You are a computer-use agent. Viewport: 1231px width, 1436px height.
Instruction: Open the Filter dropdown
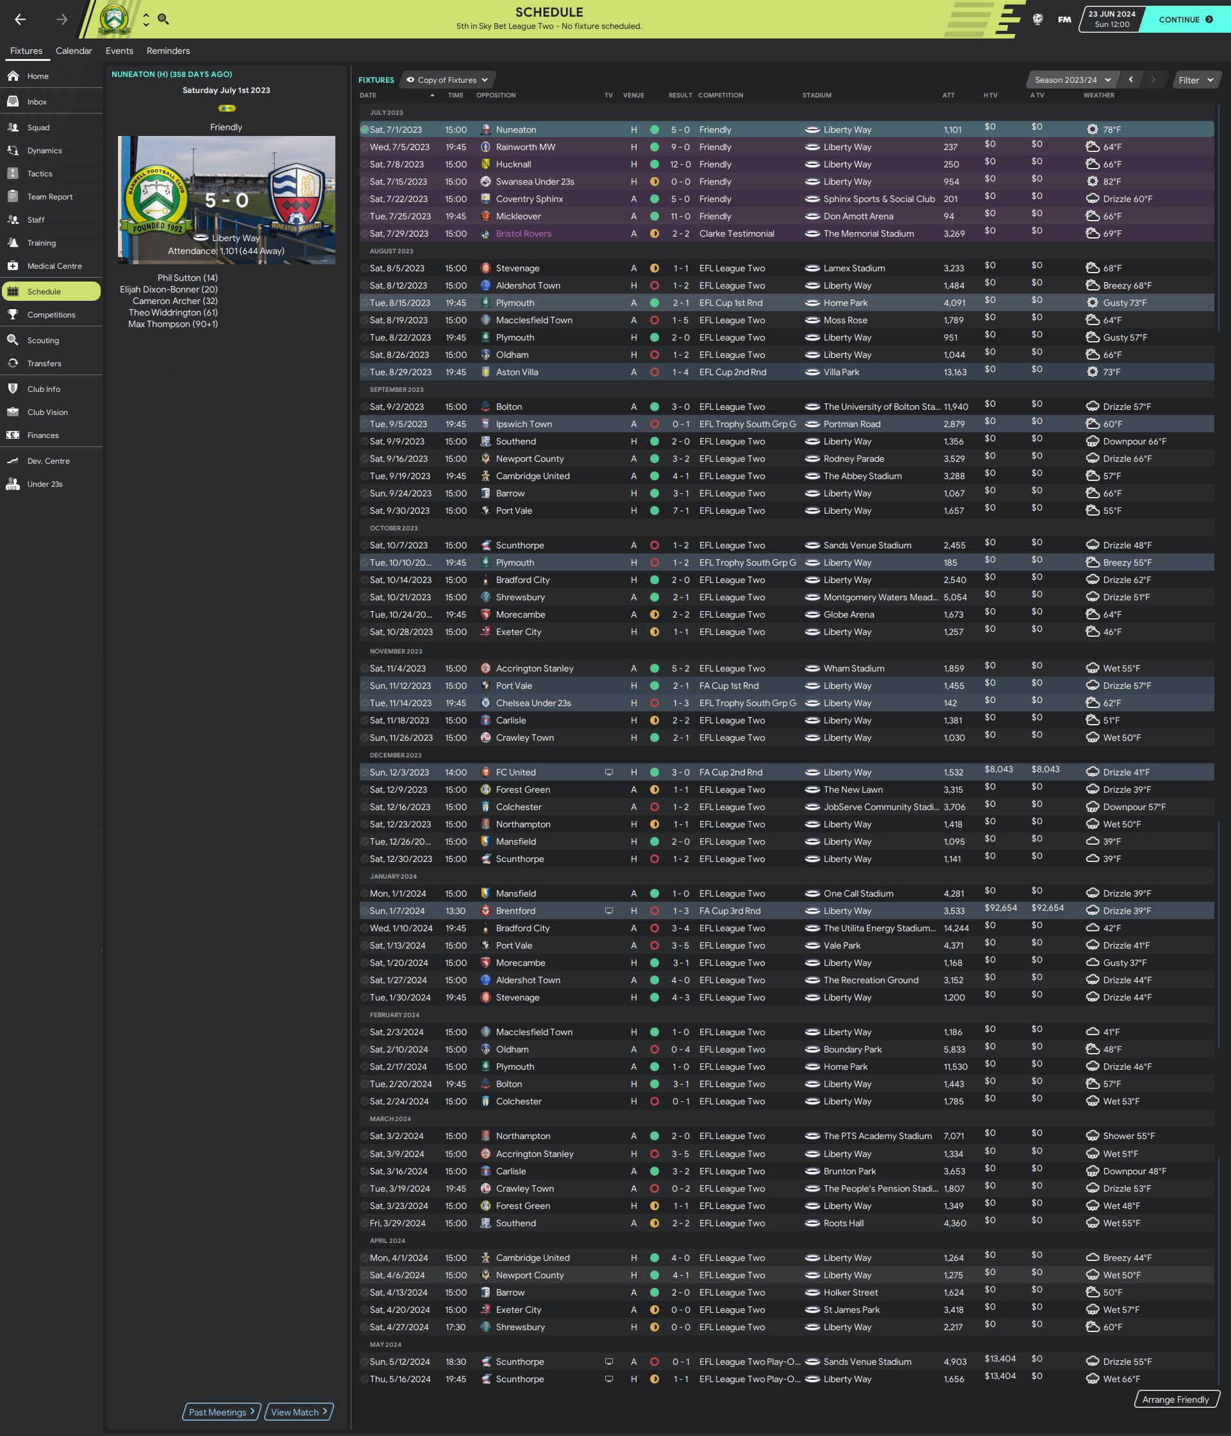pos(1196,80)
